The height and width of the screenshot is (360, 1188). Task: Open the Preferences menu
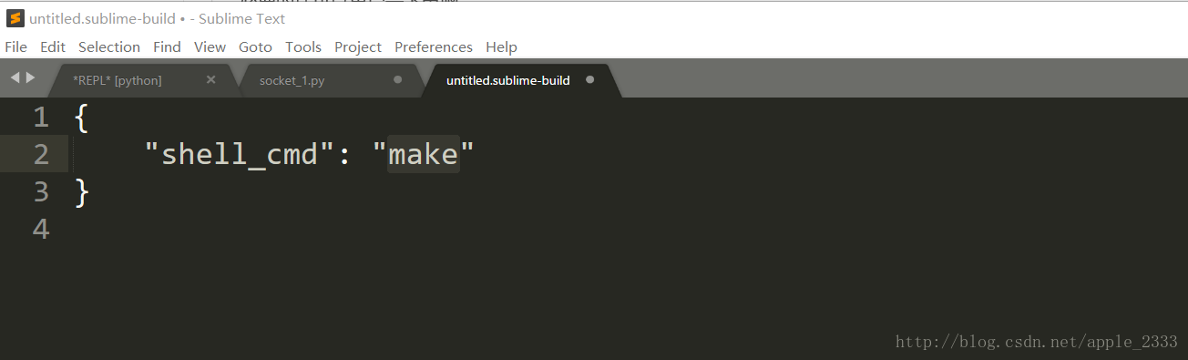pyautogui.click(x=434, y=46)
